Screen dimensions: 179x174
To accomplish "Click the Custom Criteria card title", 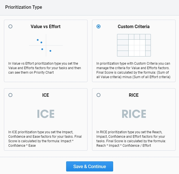I will click(134, 27).
